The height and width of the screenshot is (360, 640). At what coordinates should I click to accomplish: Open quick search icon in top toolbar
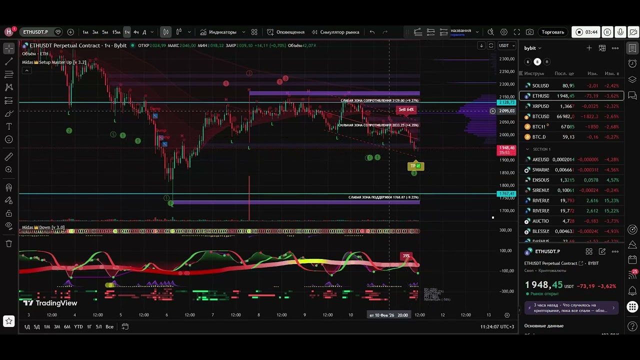tap(491, 32)
